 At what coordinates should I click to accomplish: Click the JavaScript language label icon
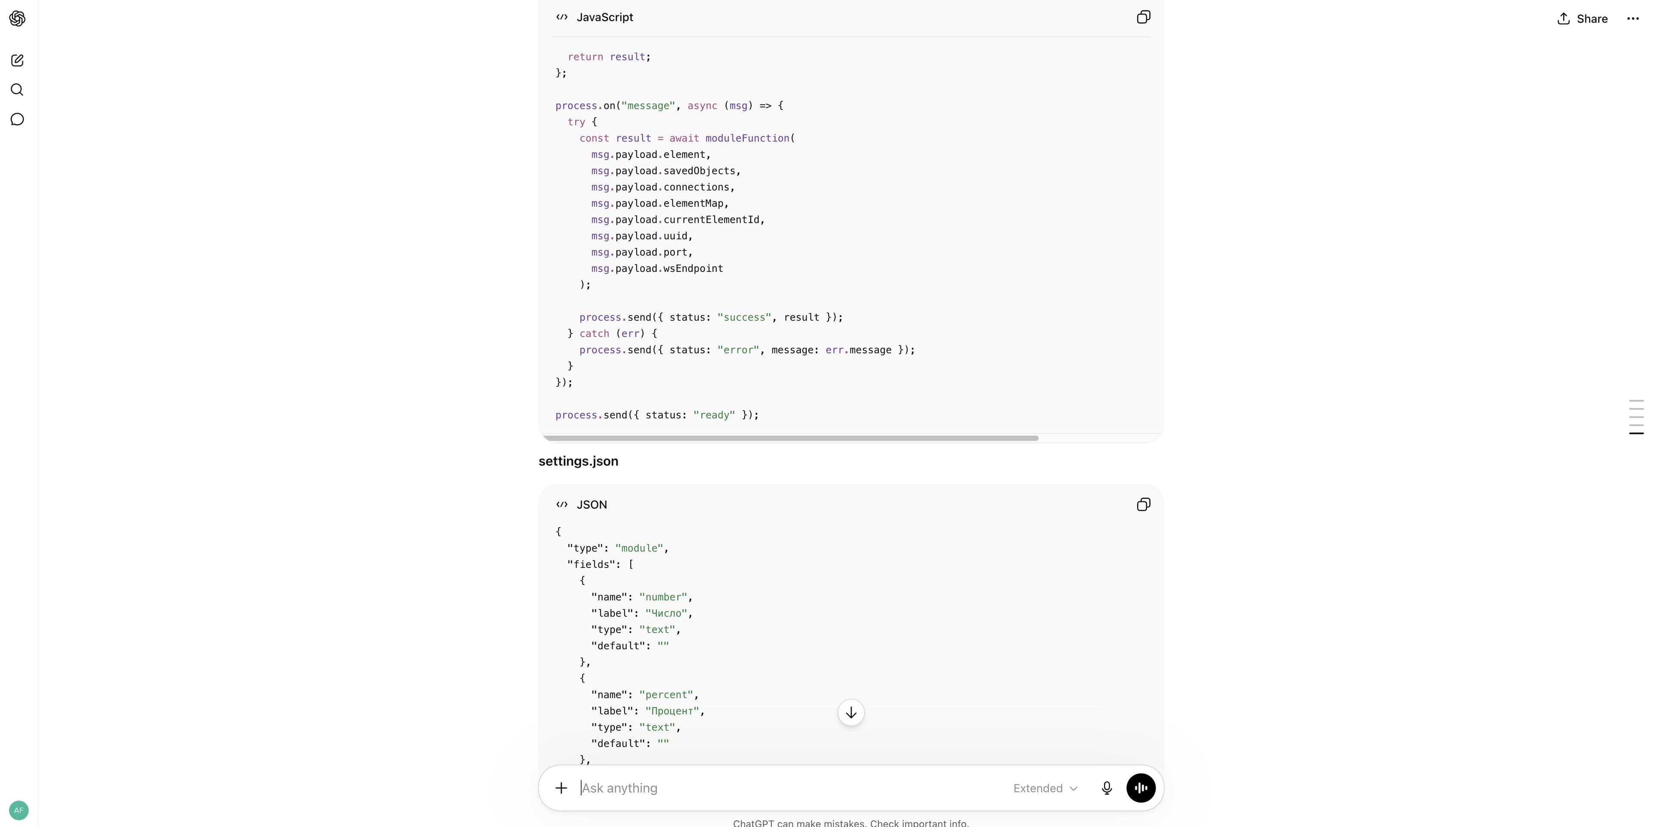pos(562,17)
